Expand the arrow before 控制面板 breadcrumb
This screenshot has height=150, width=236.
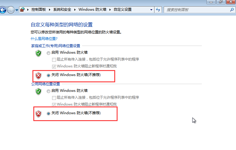28,10
